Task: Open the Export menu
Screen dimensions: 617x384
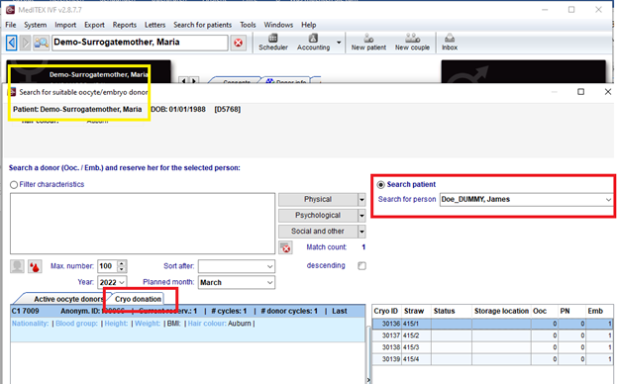Action: 94,25
